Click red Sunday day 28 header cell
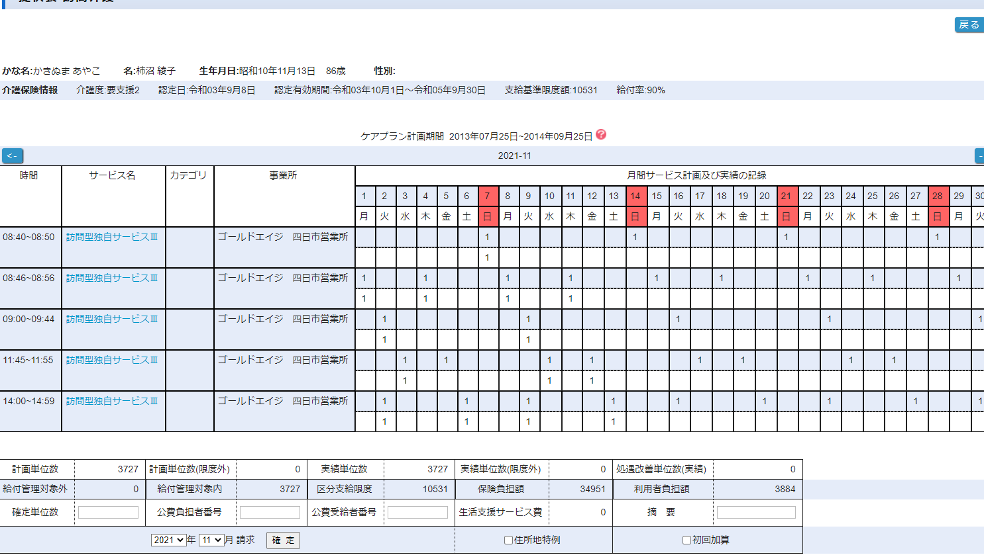The width and height of the screenshot is (984, 559). coord(937,196)
